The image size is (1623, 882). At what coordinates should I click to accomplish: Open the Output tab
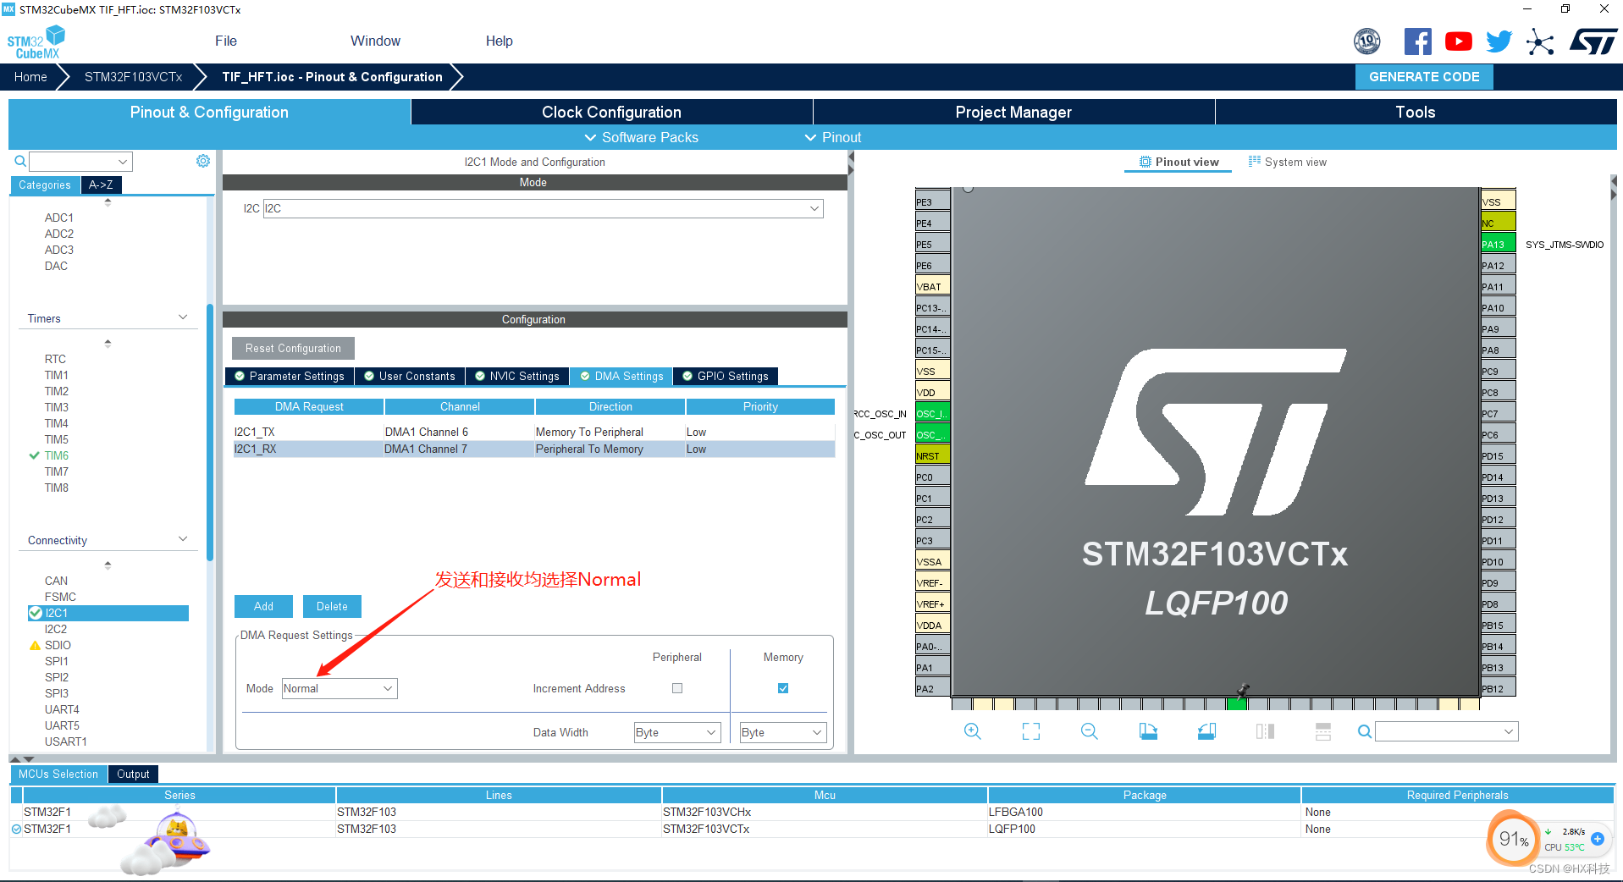tap(133, 774)
